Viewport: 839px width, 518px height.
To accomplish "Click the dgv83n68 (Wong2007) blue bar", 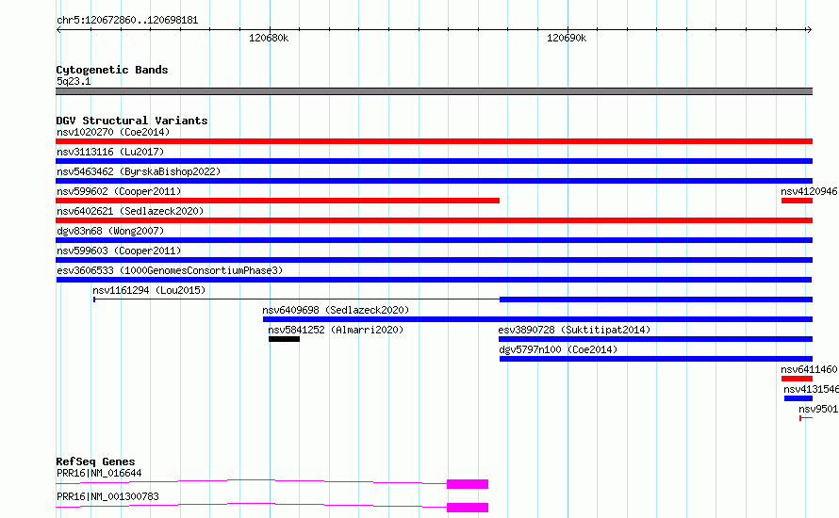I will pos(434,240).
